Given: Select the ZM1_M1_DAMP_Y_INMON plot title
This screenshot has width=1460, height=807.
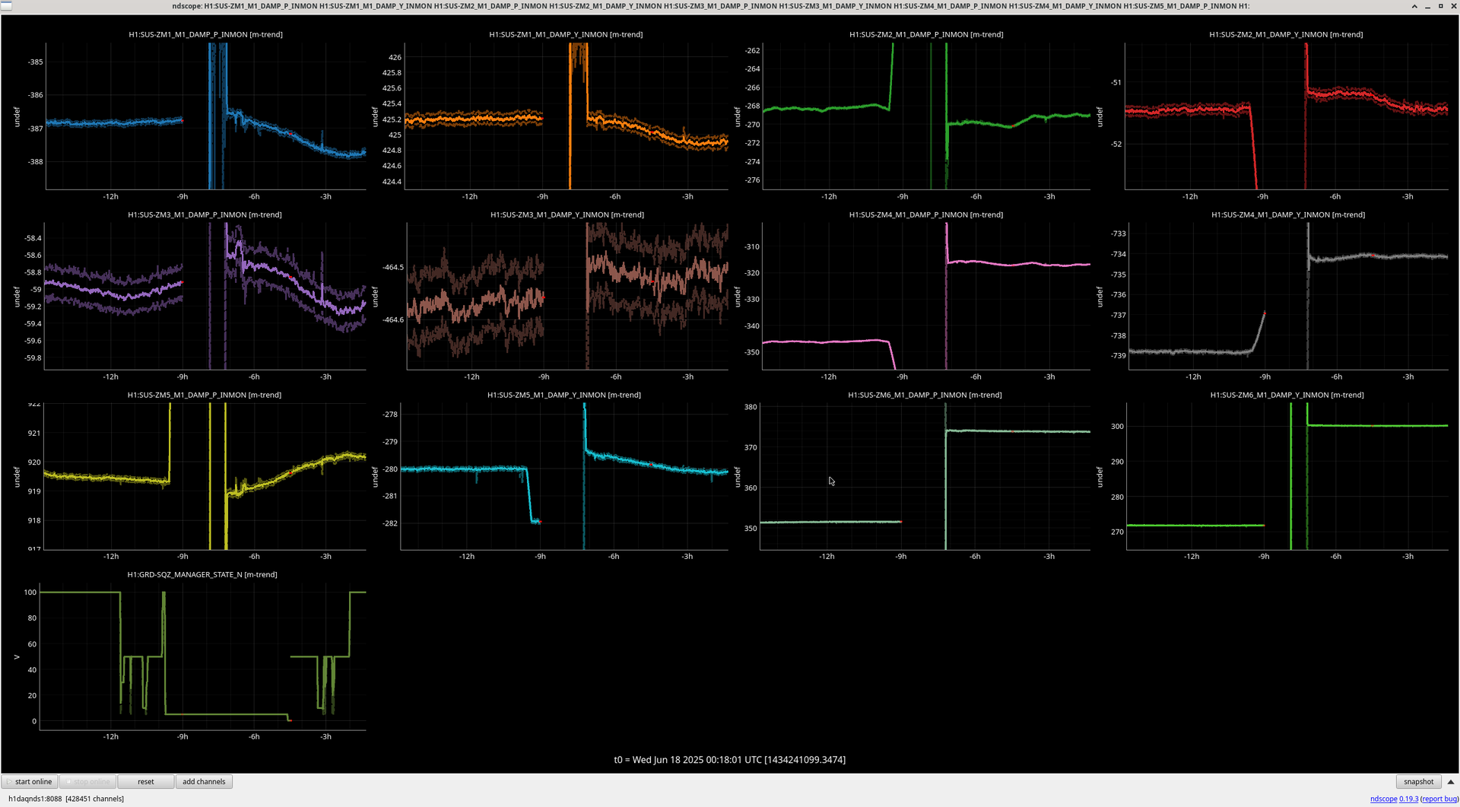Looking at the screenshot, I should pos(566,34).
